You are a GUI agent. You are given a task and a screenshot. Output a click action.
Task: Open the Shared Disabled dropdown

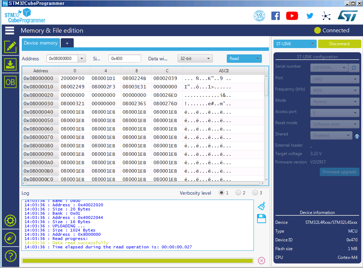coord(331,135)
